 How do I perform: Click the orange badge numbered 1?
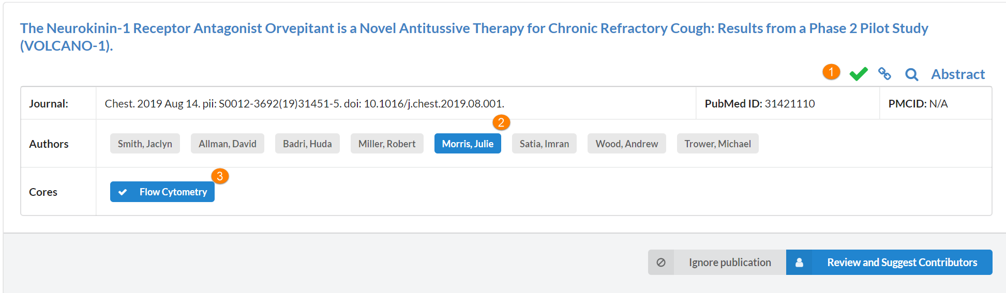coord(831,72)
